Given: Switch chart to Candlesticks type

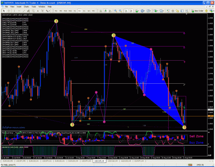Looking at the screenshot, I should (105, 11).
